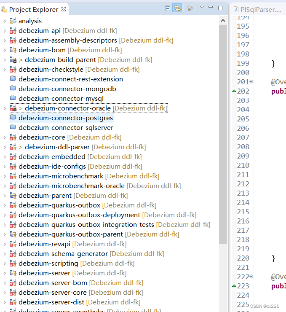Click the analysis project icon
The width and height of the screenshot is (286, 312).
[x=13, y=21]
